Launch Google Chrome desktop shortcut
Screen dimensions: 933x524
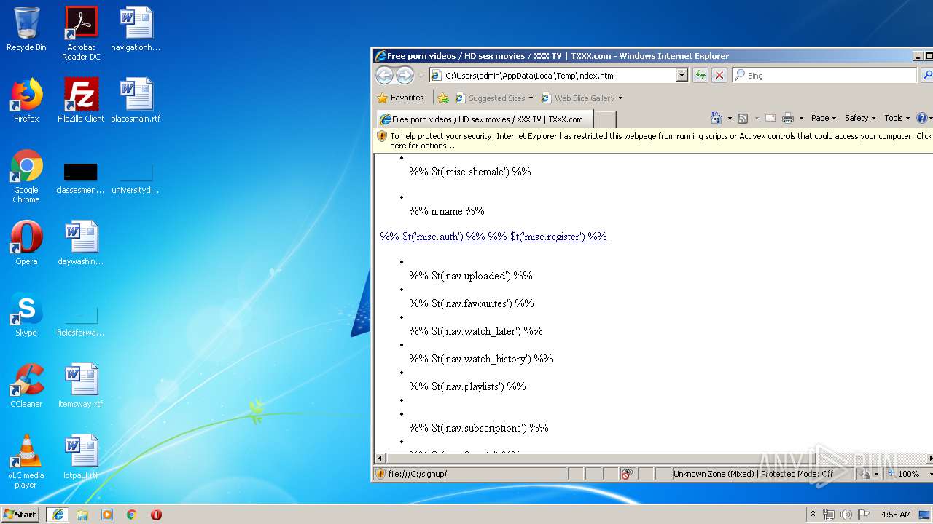(x=26, y=177)
